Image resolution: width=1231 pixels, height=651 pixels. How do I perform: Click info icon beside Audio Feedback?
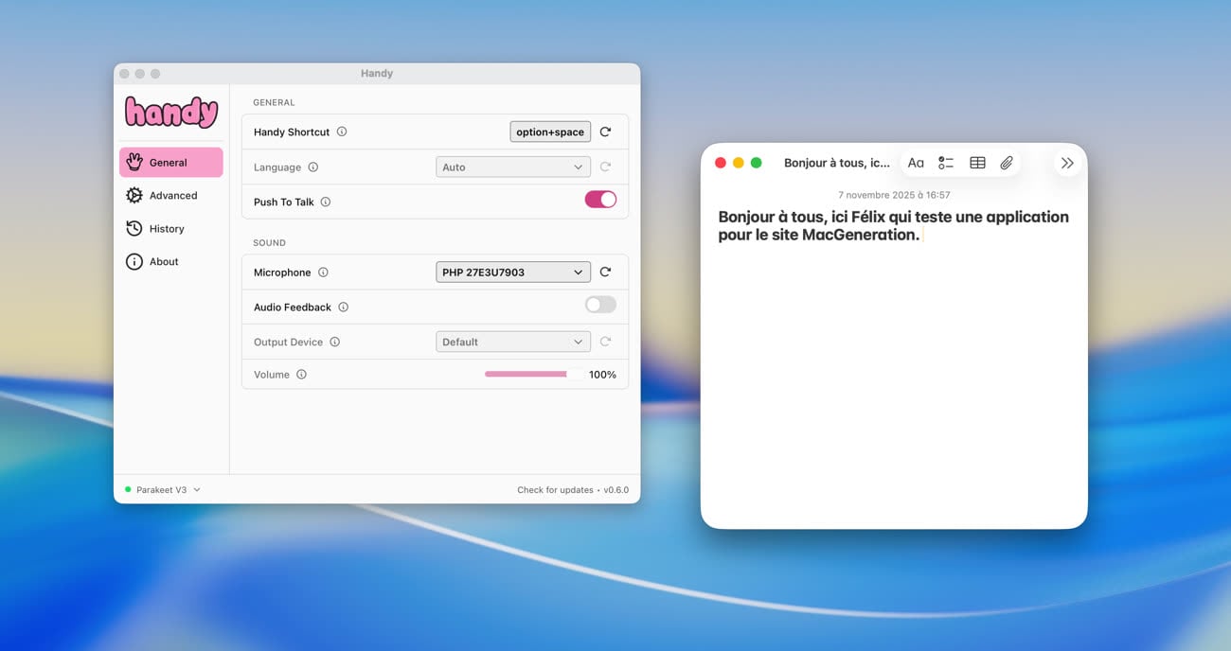pyautogui.click(x=343, y=308)
